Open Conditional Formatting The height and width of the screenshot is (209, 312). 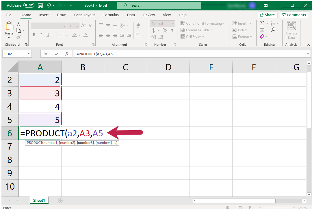(x=202, y=23)
